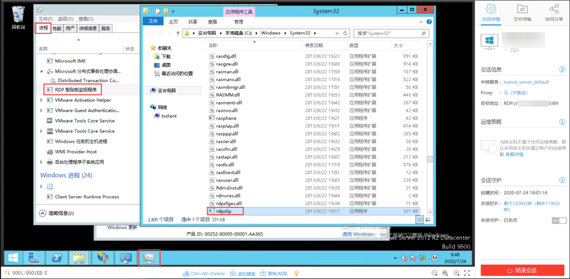Click 下载 in favorites navigation pane
The height and width of the screenshot is (279, 570).
tap(162, 57)
